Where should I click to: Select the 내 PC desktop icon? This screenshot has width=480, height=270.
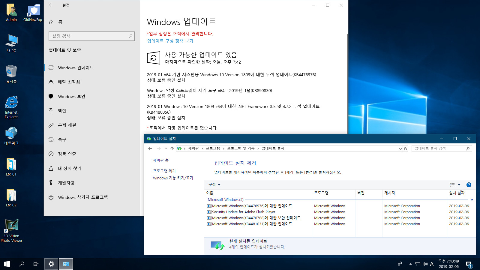tap(11, 43)
